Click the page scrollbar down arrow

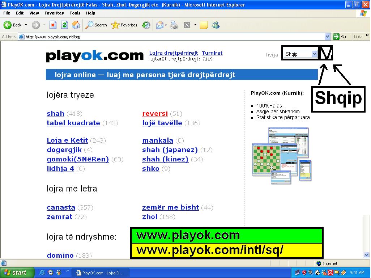tap(367, 255)
